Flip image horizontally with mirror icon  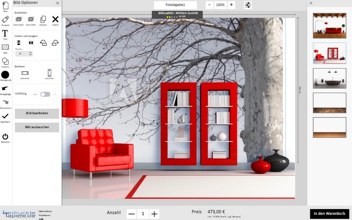(x=31, y=43)
